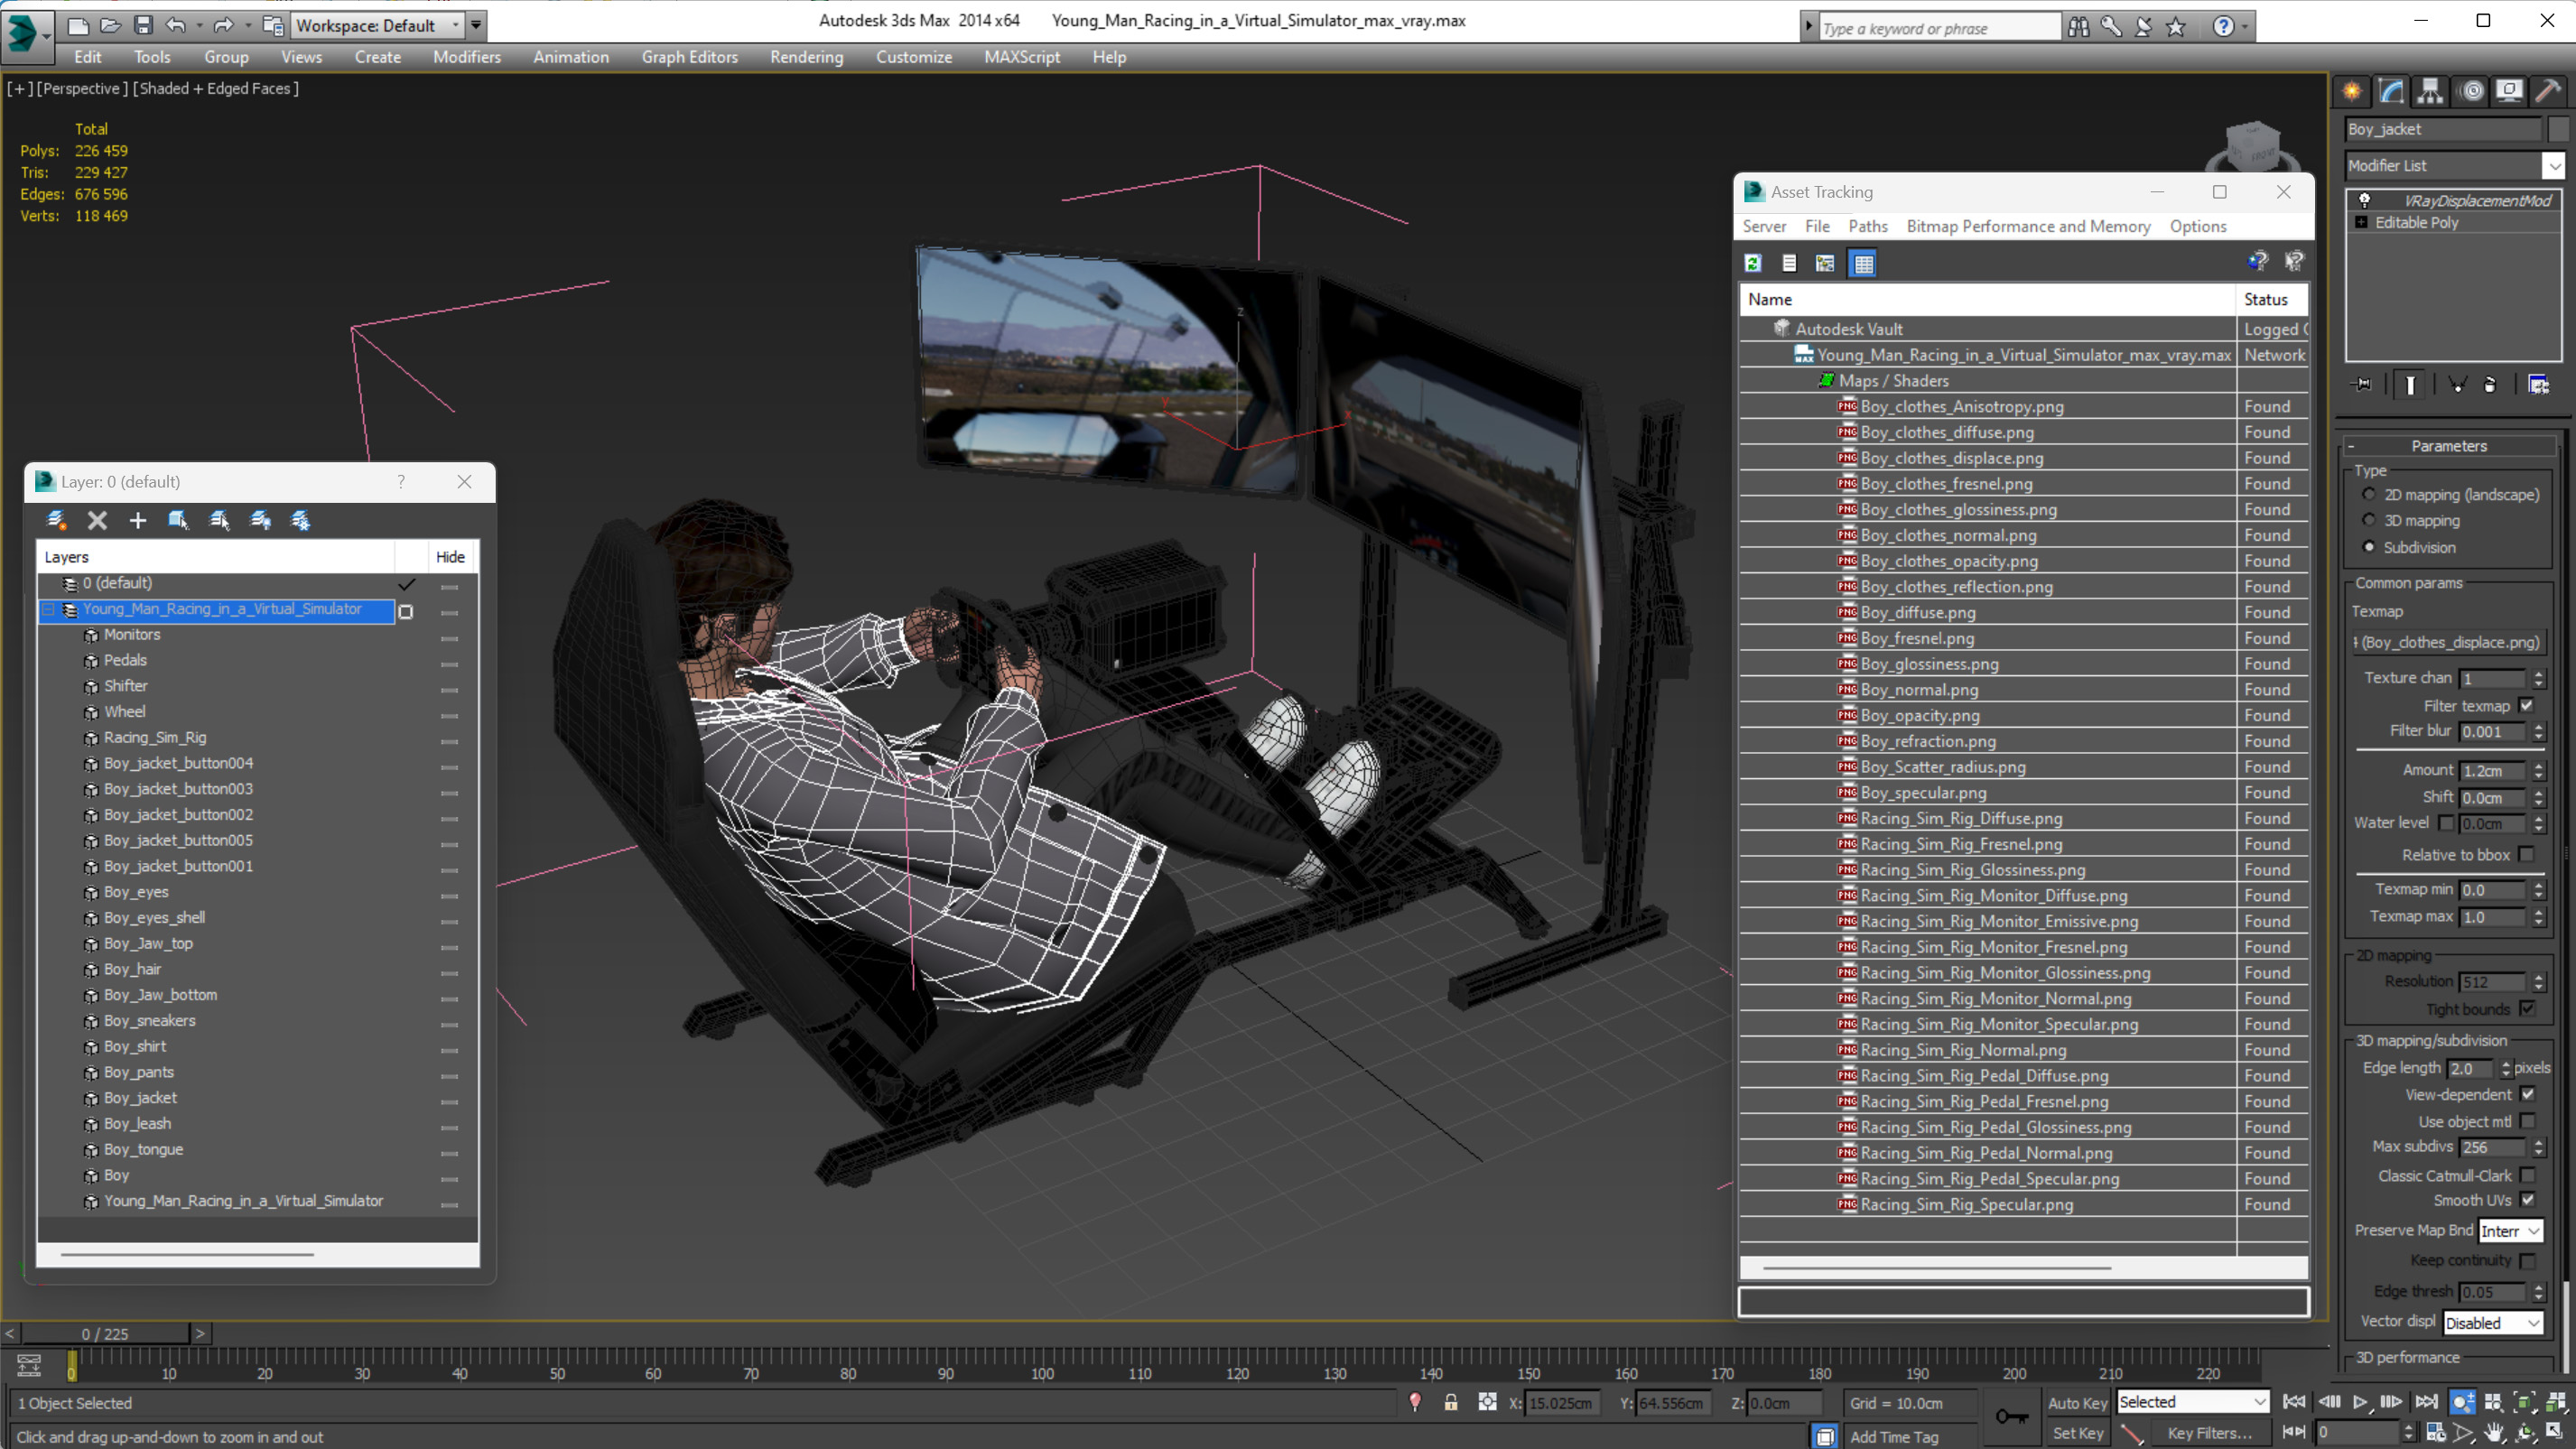The height and width of the screenshot is (1449, 2576).
Task: Go to start of animation
Action: [2294, 1402]
